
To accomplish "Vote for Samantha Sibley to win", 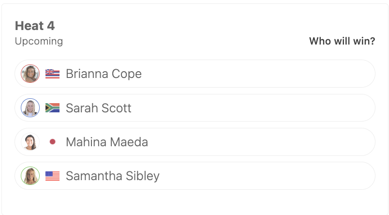I will (x=195, y=176).
